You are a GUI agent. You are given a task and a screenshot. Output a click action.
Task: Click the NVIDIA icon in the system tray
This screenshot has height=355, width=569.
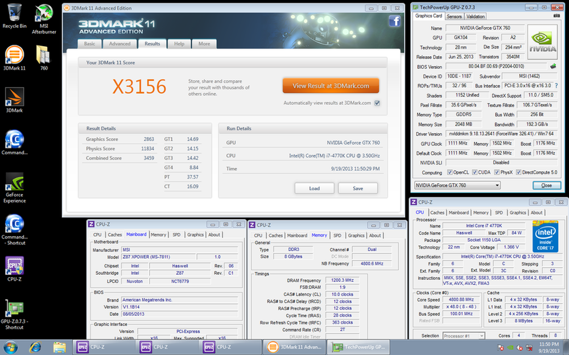coord(510,348)
